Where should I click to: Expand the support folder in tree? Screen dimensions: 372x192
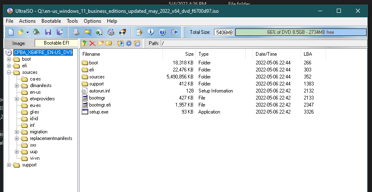[x=9, y=165]
